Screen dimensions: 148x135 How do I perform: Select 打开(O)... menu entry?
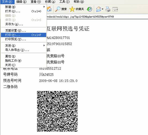24,11
